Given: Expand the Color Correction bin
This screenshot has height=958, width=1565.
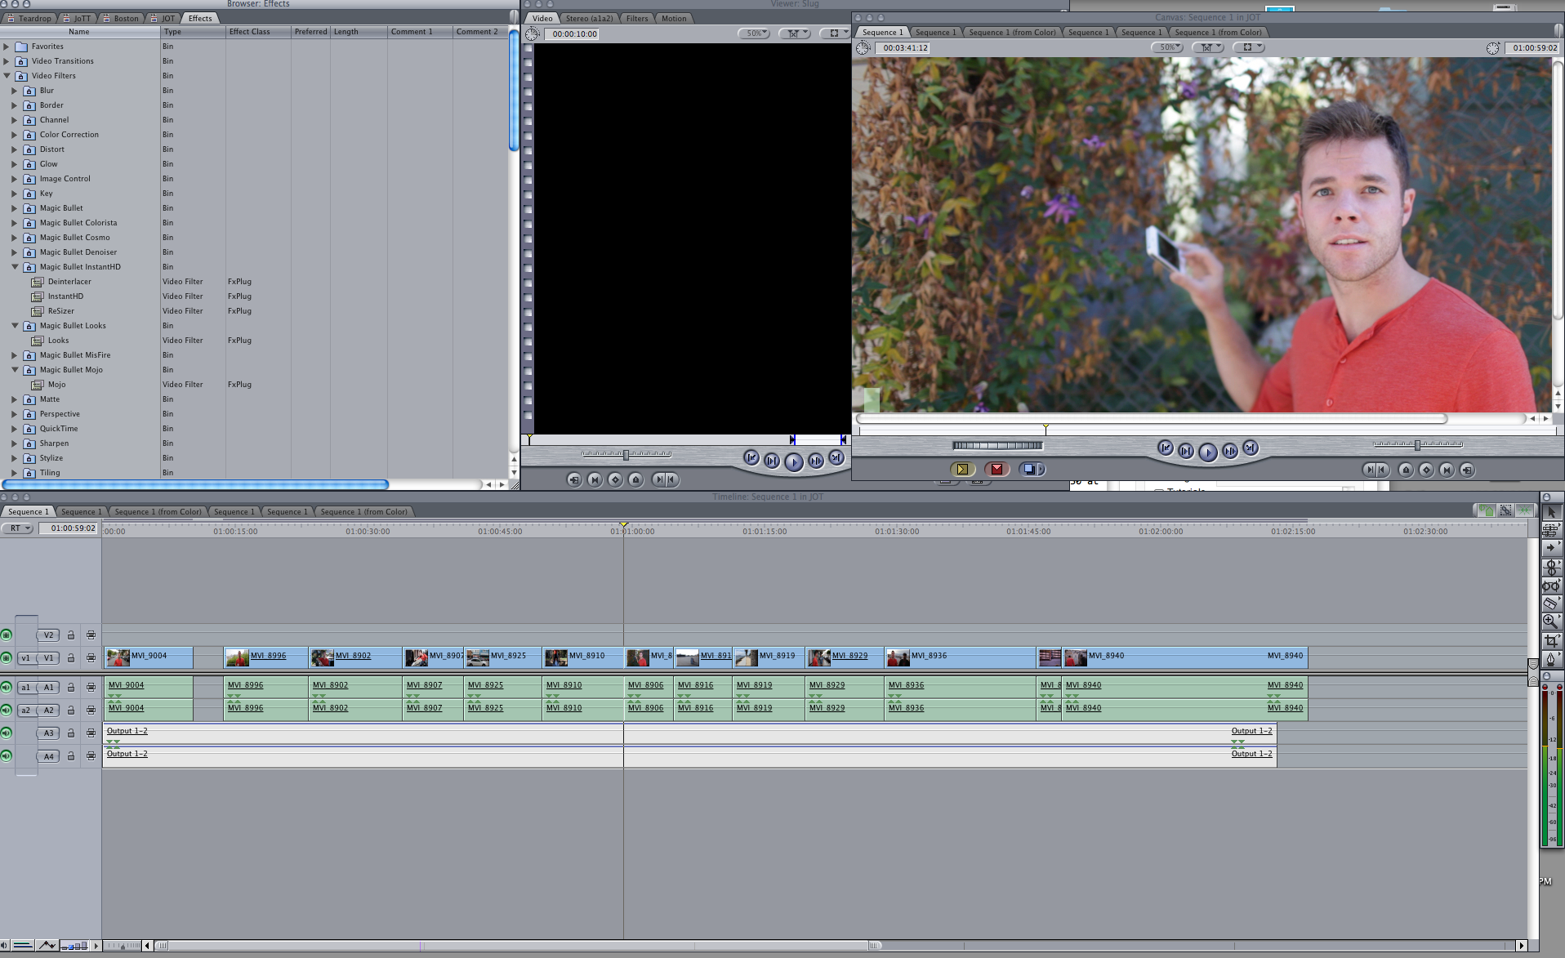Looking at the screenshot, I should tap(15, 135).
